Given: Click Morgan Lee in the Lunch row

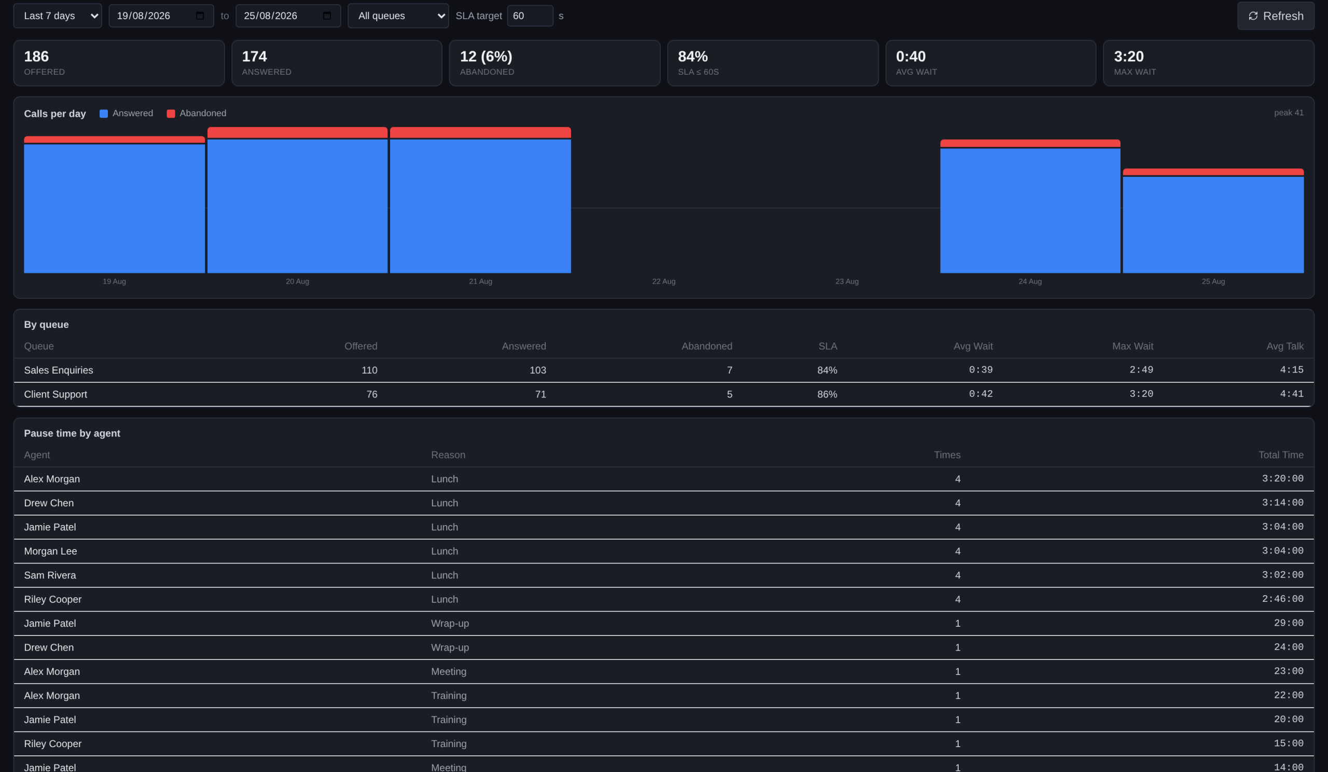Looking at the screenshot, I should [x=51, y=551].
